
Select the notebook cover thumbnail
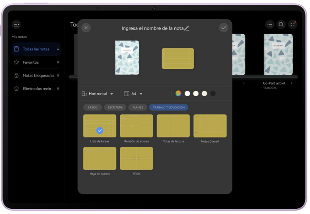coord(127,58)
